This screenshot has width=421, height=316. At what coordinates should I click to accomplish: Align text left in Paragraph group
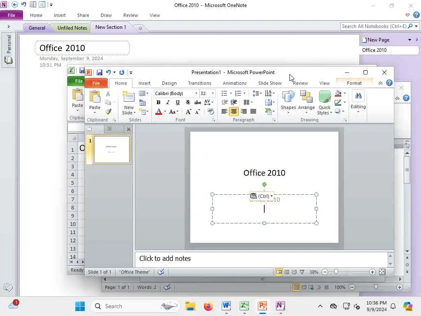(224, 111)
